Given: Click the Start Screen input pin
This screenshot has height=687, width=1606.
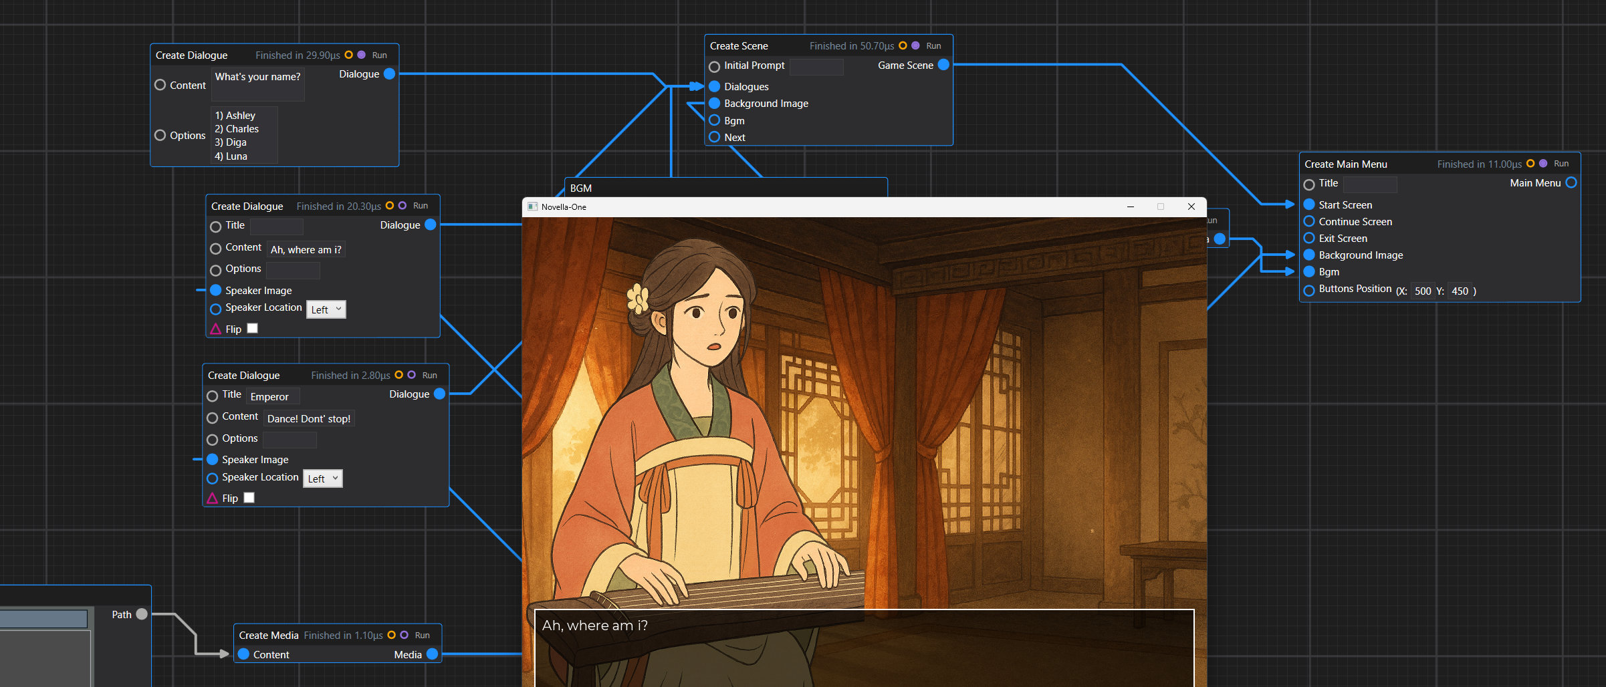Looking at the screenshot, I should pos(1309,204).
